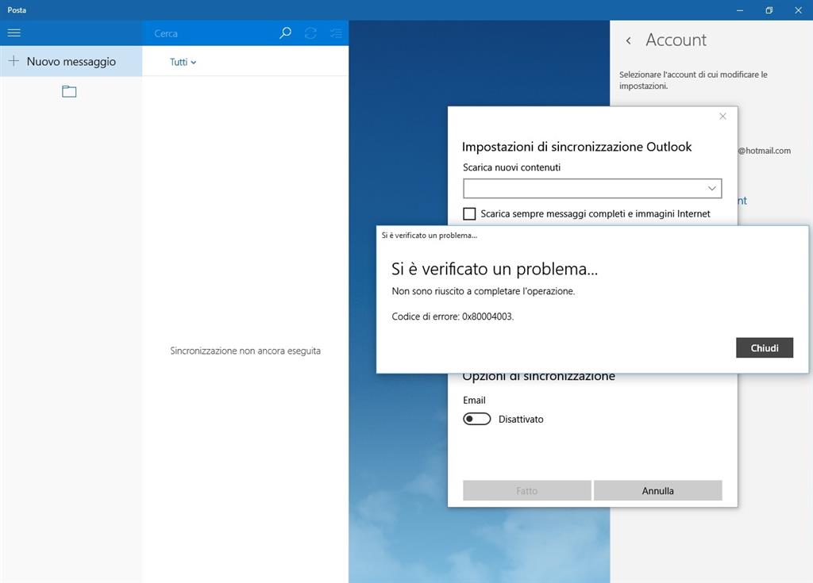Viewport: 813px width, 583px height.
Task: Check Scarica sempre messaggi completi checkbox
Action: pyautogui.click(x=469, y=213)
